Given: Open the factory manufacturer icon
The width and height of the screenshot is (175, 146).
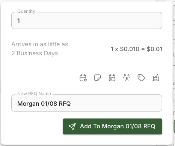Looking at the screenshot, I should click(156, 78).
